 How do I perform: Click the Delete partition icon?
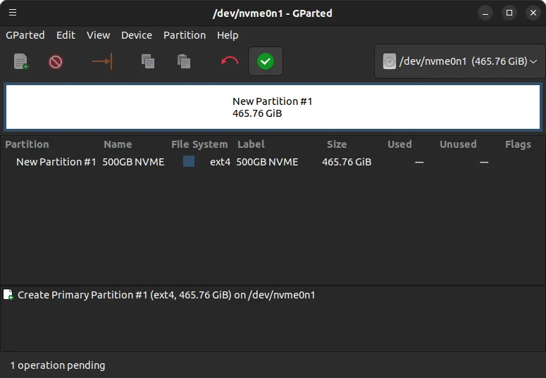click(56, 62)
